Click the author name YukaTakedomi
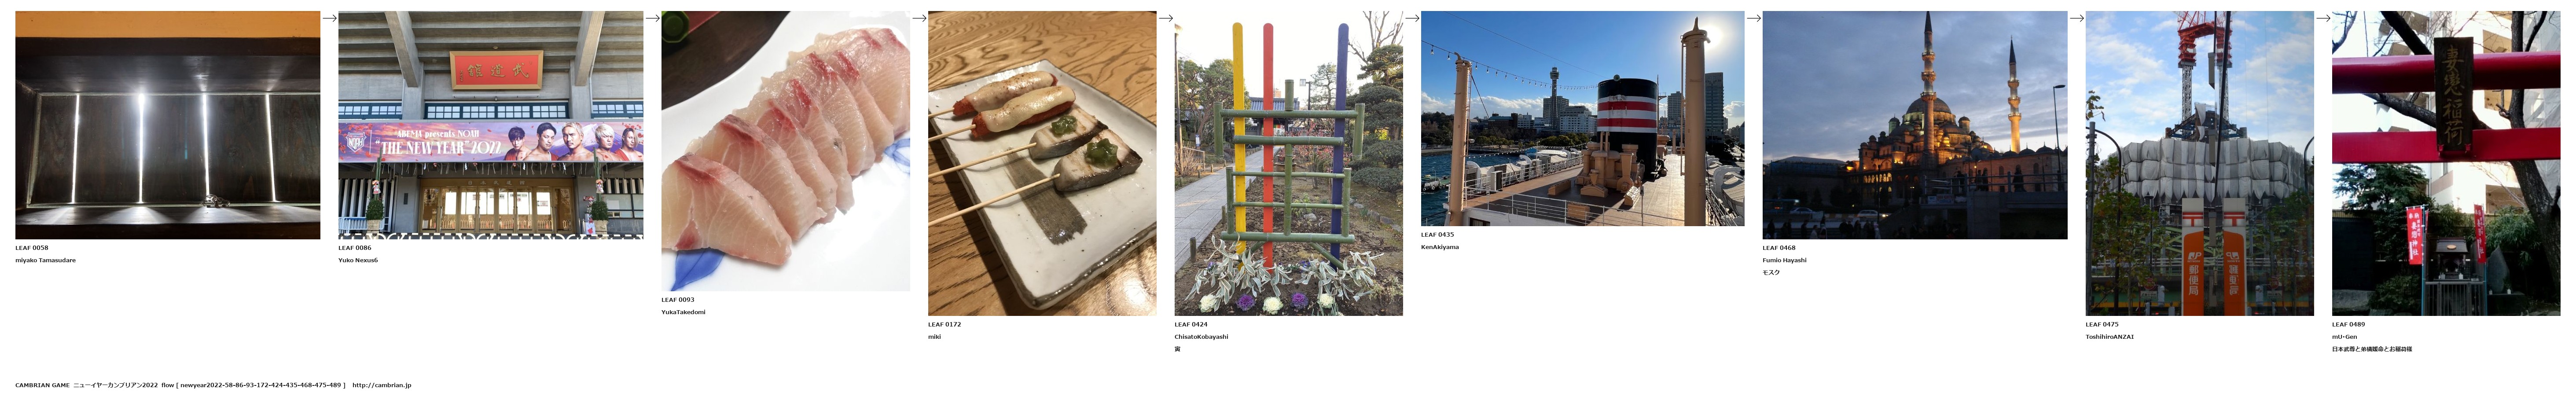The width and height of the screenshot is (2576, 396). (683, 312)
